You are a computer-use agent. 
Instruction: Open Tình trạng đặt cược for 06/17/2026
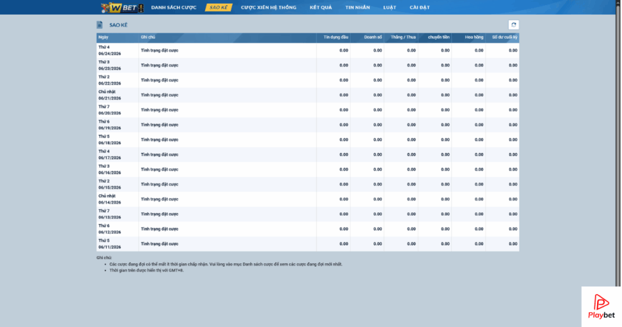click(160, 155)
